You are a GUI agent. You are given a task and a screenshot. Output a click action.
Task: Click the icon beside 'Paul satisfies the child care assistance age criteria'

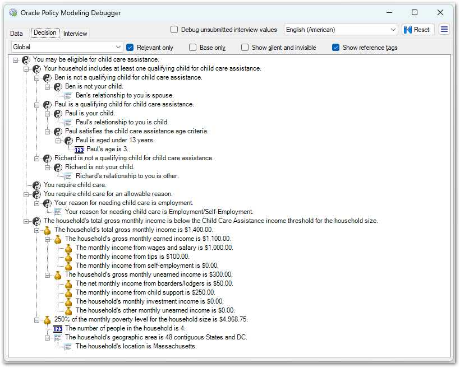pos(58,132)
